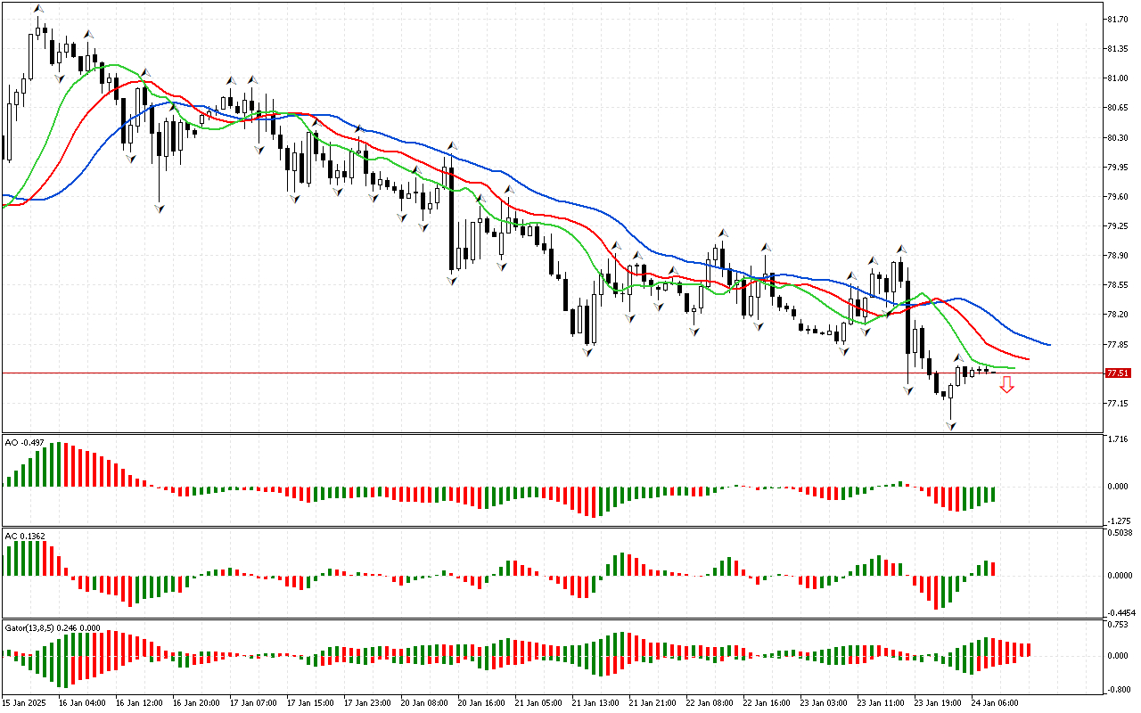The height and width of the screenshot is (713, 1141).
Task: Click the -0.800 Gator scale value
Action: click(x=1117, y=690)
